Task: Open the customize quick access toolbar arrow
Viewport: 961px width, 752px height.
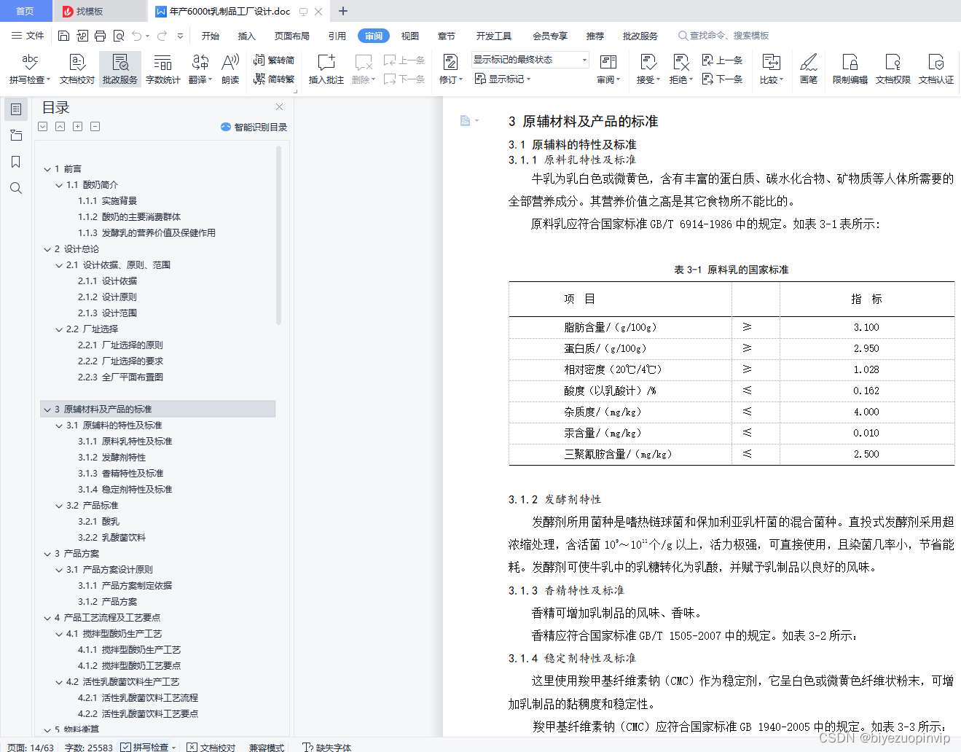Action: (180, 36)
